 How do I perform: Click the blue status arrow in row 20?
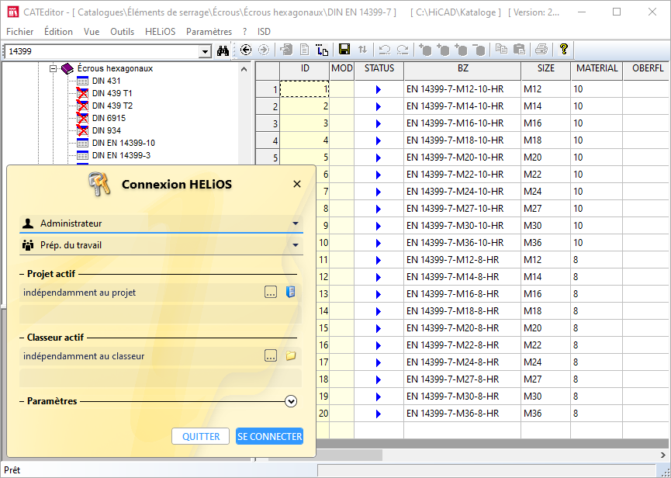pyautogui.click(x=379, y=414)
